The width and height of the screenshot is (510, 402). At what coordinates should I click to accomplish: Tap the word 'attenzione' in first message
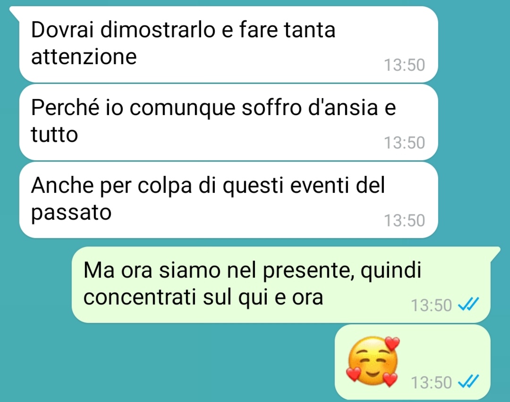(84, 57)
